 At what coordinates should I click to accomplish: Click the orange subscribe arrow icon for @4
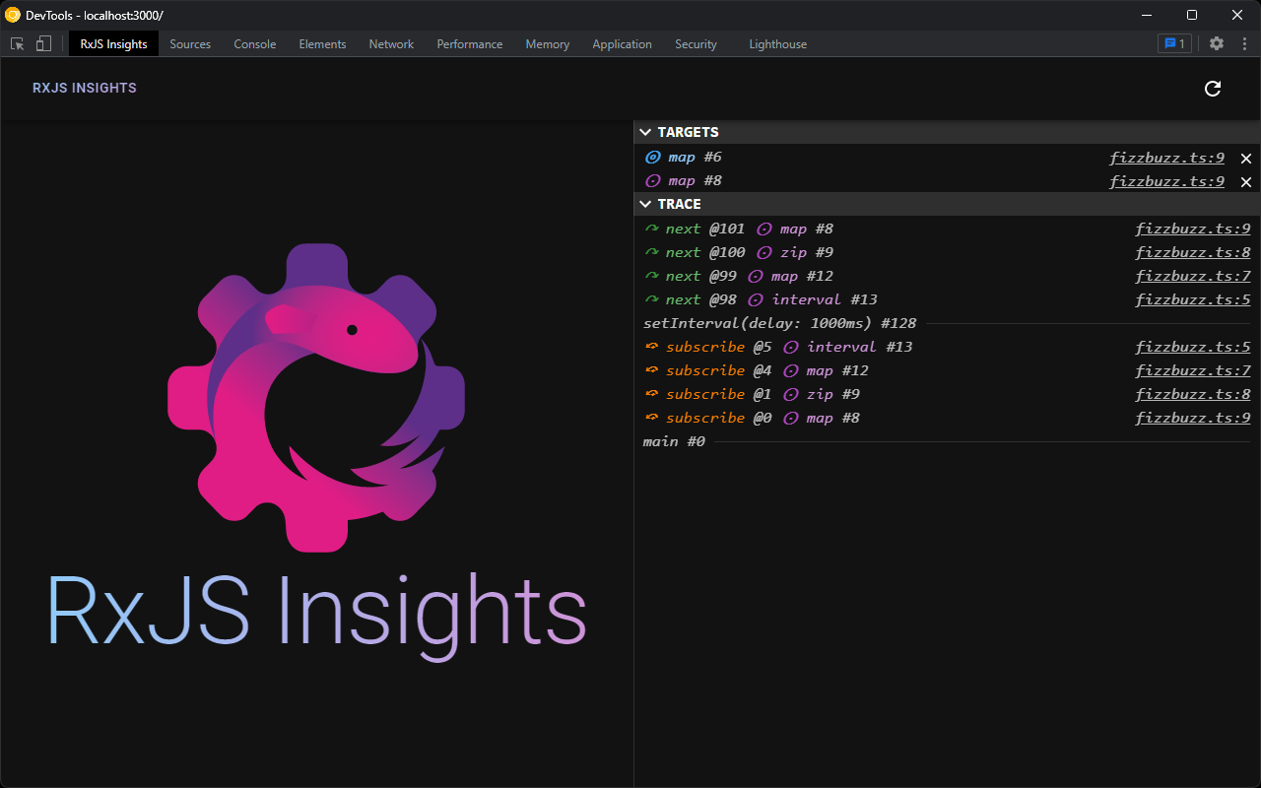pyautogui.click(x=651, y=370)
